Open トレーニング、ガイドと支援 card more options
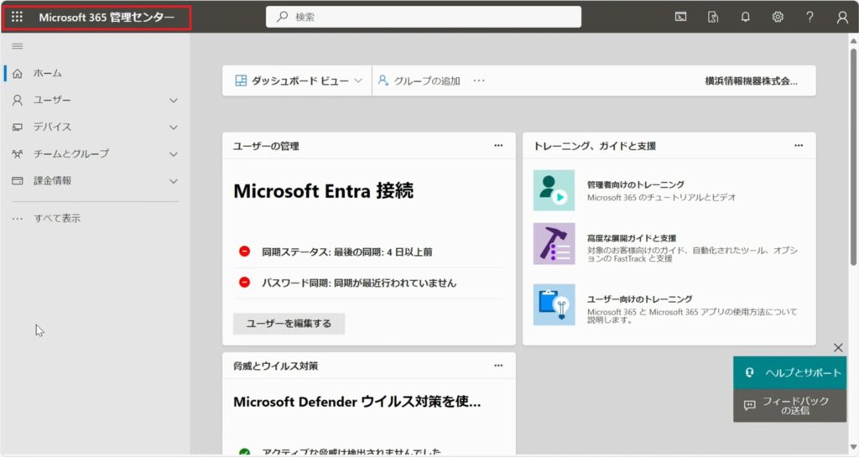The width and height of the screenshot is (859, 457). click(x=799, y=146)
